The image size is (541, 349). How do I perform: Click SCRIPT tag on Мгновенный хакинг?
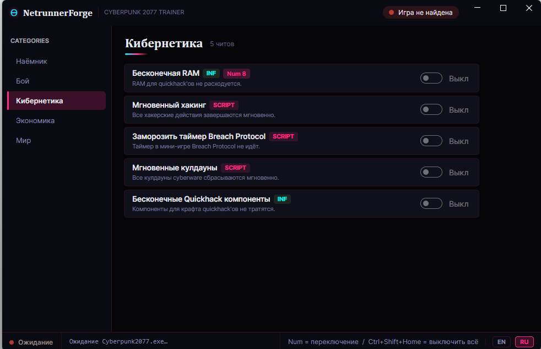[224, 105]
